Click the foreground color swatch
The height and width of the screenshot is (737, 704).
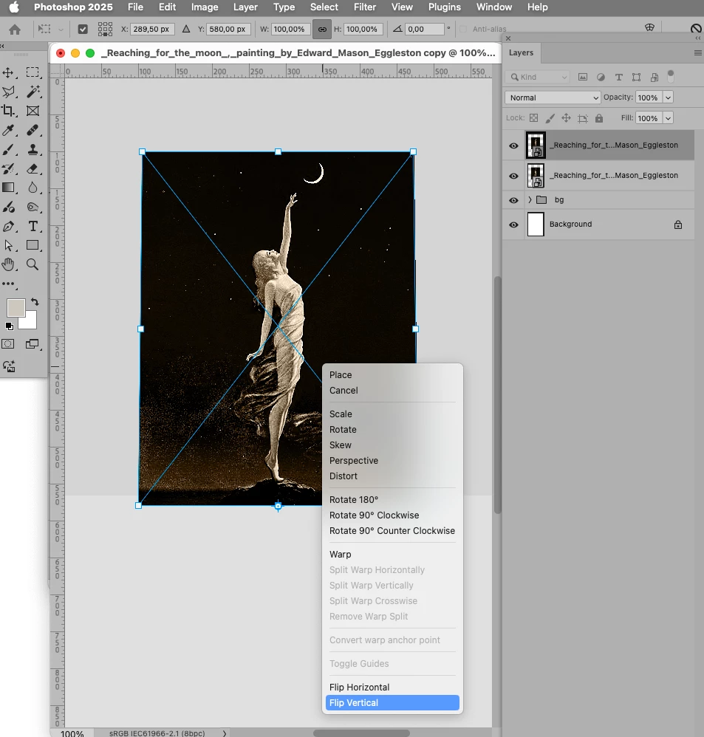16,308
